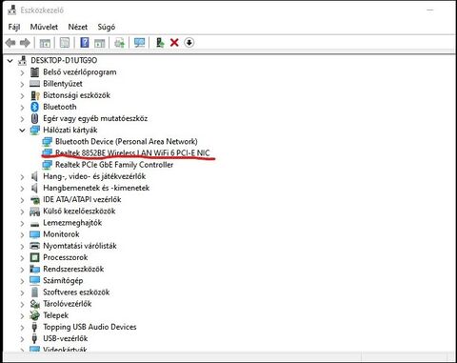Click the Back arrow toolbar icon
The height and width of the screenshot is (363, 457).
tap(10, 43)
